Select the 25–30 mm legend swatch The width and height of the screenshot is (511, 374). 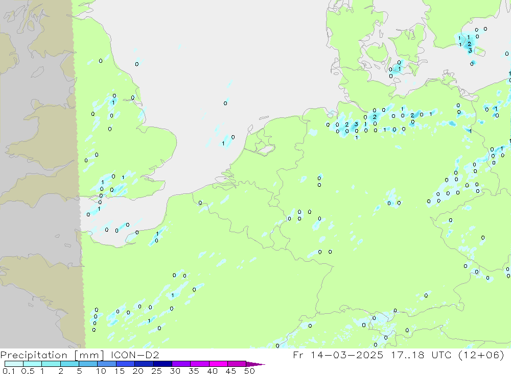[162, 364]
